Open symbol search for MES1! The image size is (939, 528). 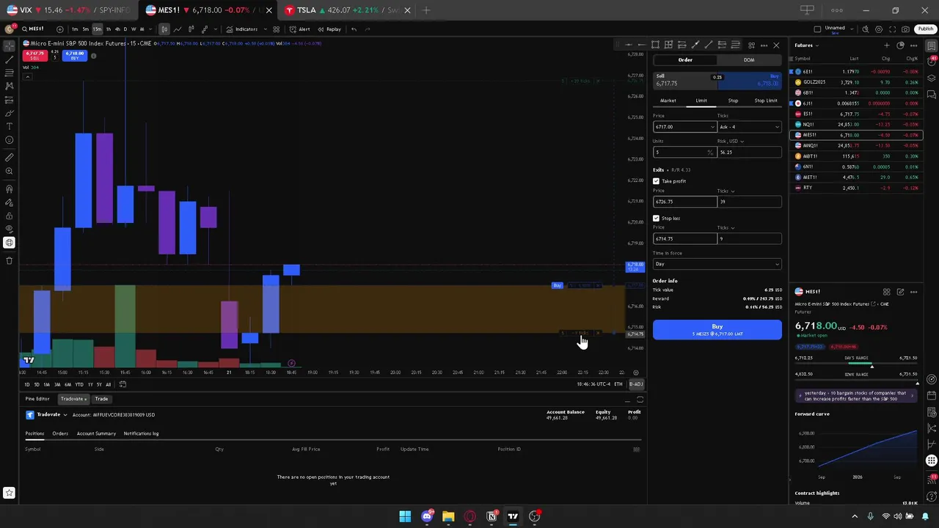33,29
